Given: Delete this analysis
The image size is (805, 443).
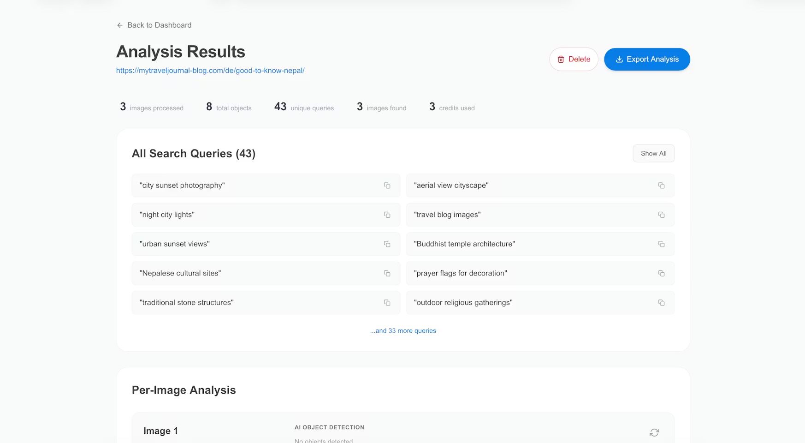Looking at the screenshot, I should point(574,60).
